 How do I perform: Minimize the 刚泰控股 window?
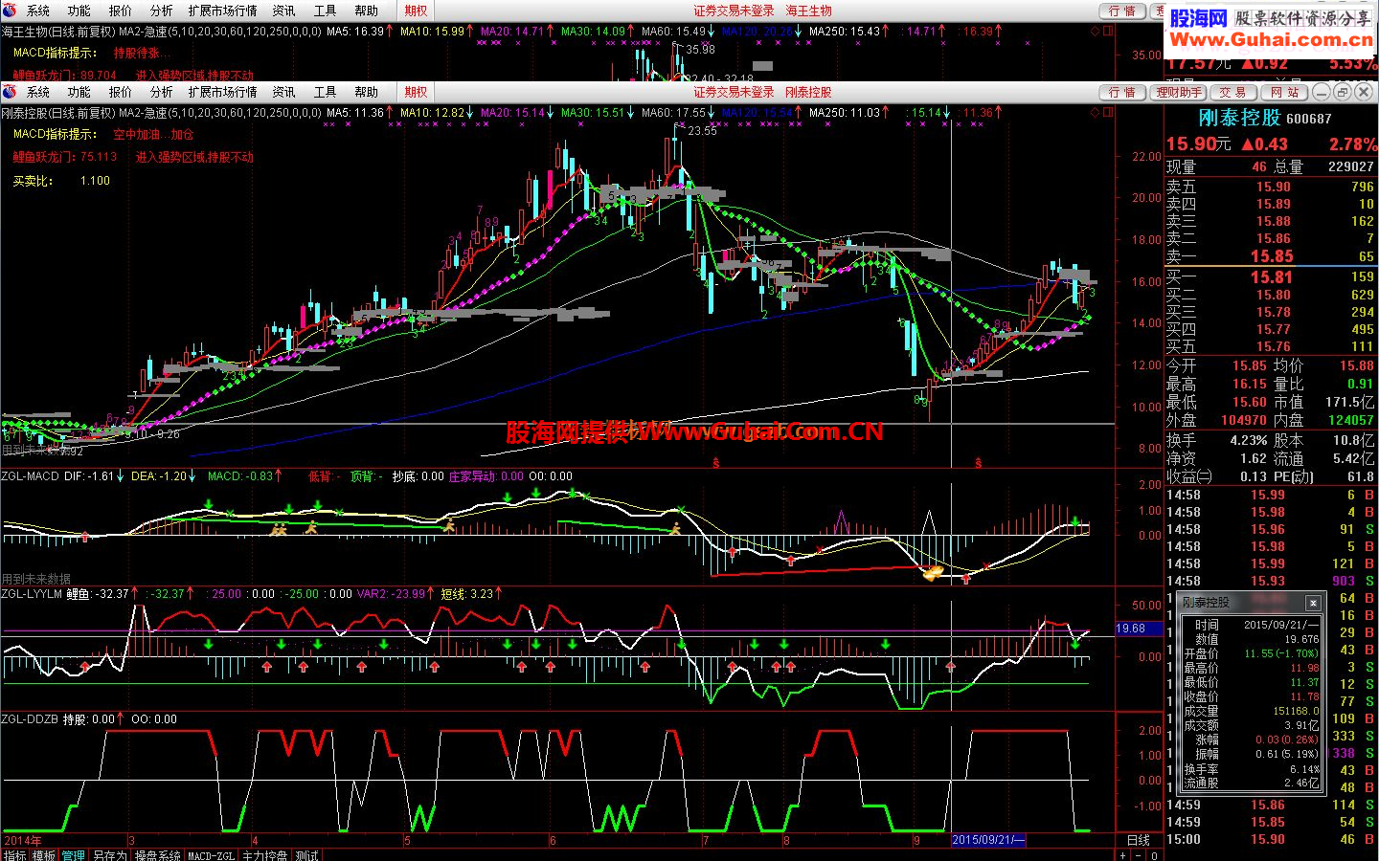[1322, 92]
